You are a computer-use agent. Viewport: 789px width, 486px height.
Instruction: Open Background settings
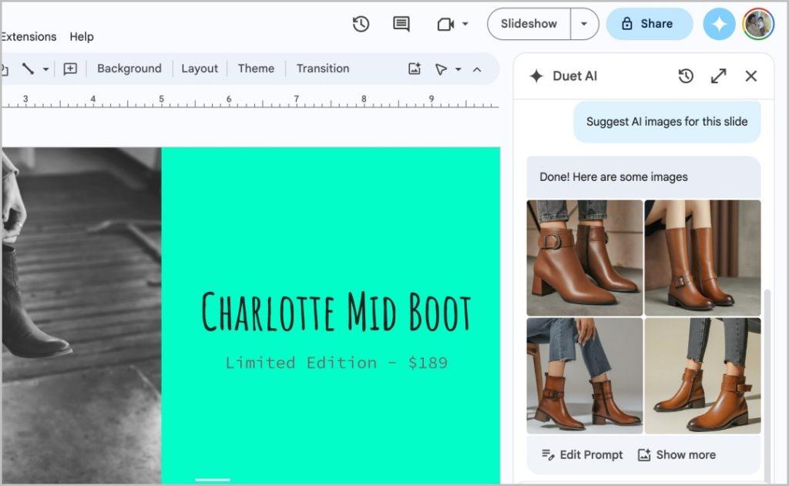129,69
